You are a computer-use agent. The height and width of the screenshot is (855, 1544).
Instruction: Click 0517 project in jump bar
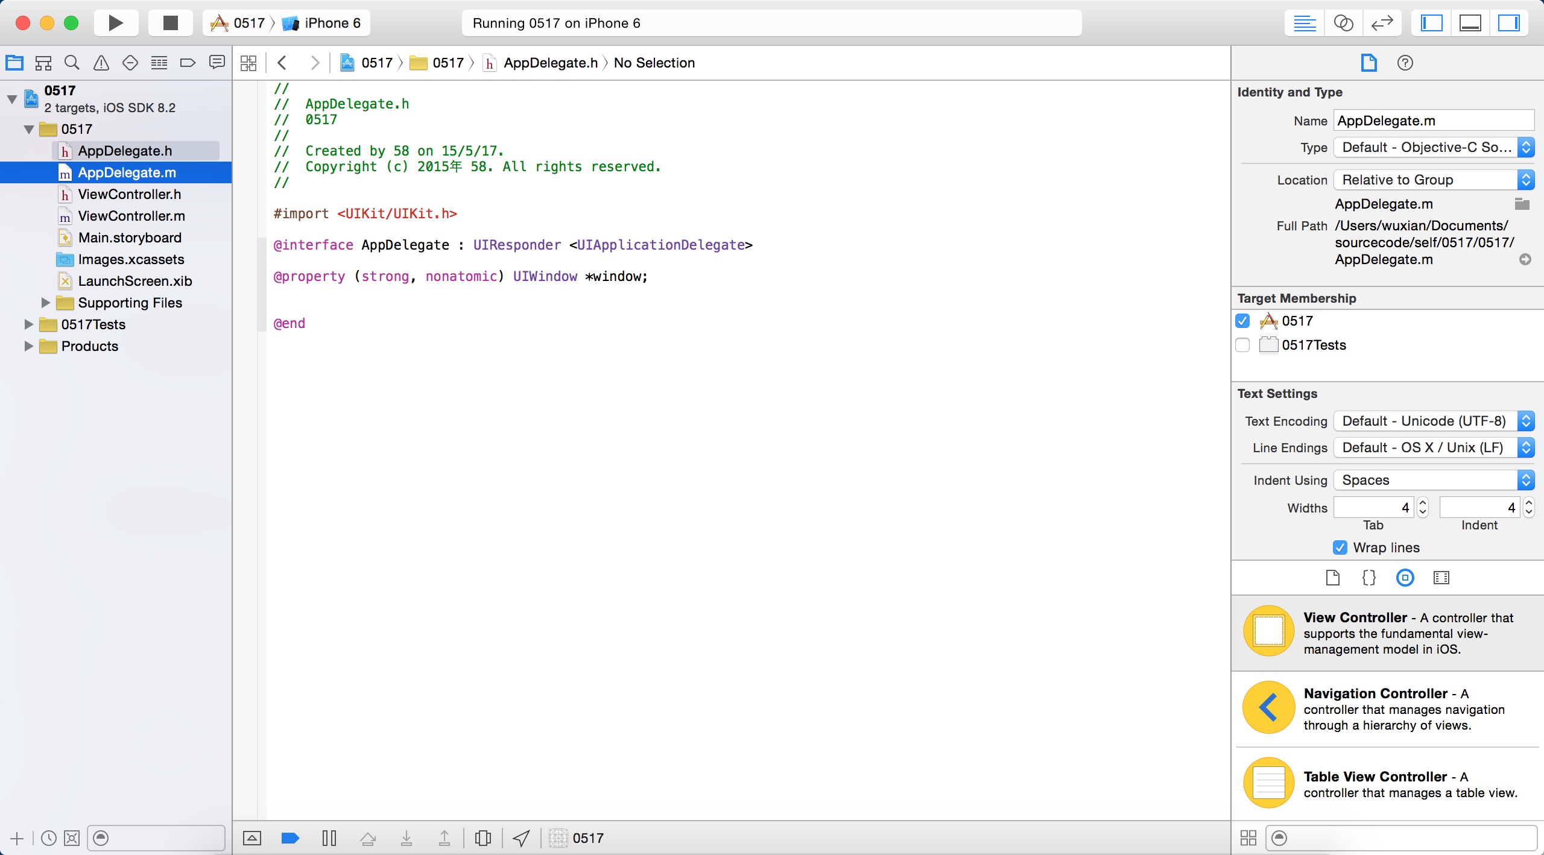coord(367,63)
